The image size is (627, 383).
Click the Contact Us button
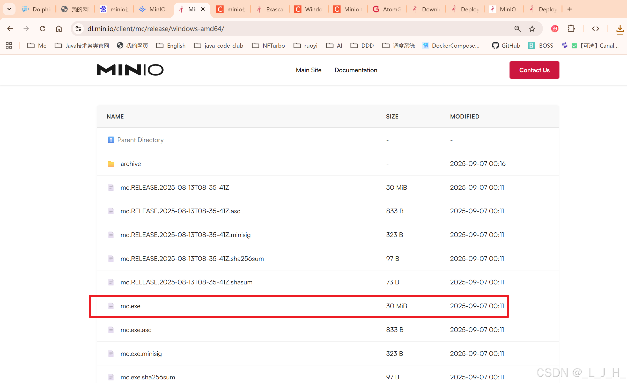534,70
